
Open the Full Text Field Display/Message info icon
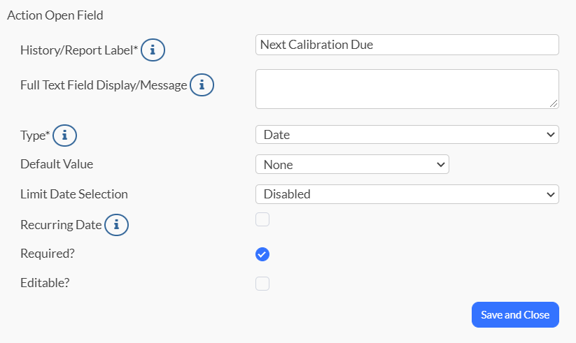tap(202, 85)
